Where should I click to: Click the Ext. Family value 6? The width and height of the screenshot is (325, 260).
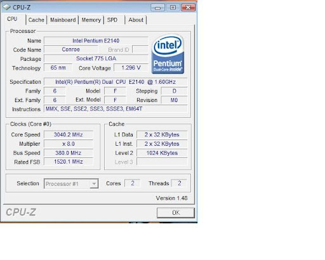tap(55, 100)
